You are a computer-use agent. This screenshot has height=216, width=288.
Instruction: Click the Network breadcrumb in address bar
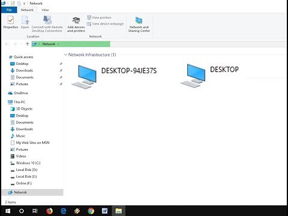(x=49, y=44)
